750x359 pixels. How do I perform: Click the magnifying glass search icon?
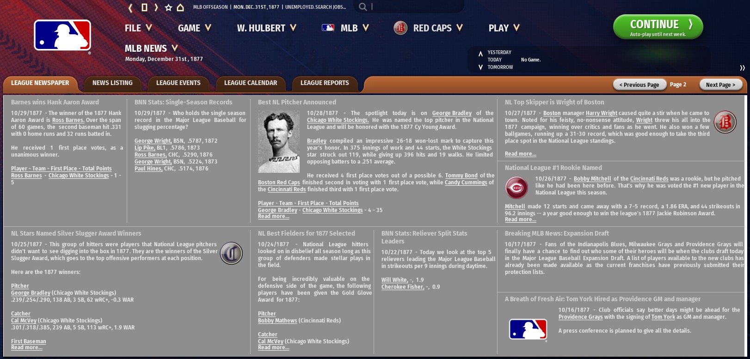(363, 7)
